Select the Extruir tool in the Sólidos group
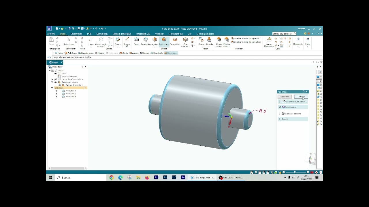The height and width of the screenshot is (207, 369). (136, 41)
